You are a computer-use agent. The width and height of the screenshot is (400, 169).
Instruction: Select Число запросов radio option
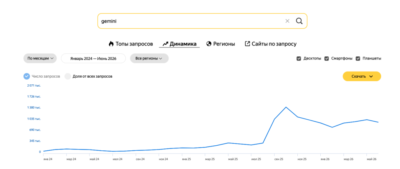tap(27, 77)
